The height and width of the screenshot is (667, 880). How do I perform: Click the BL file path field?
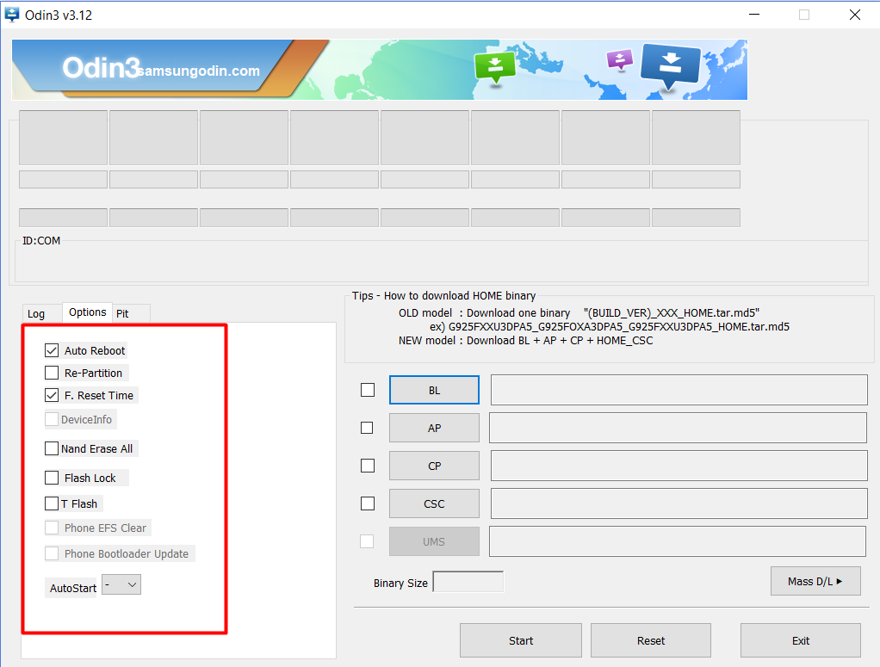click(679, 390)
